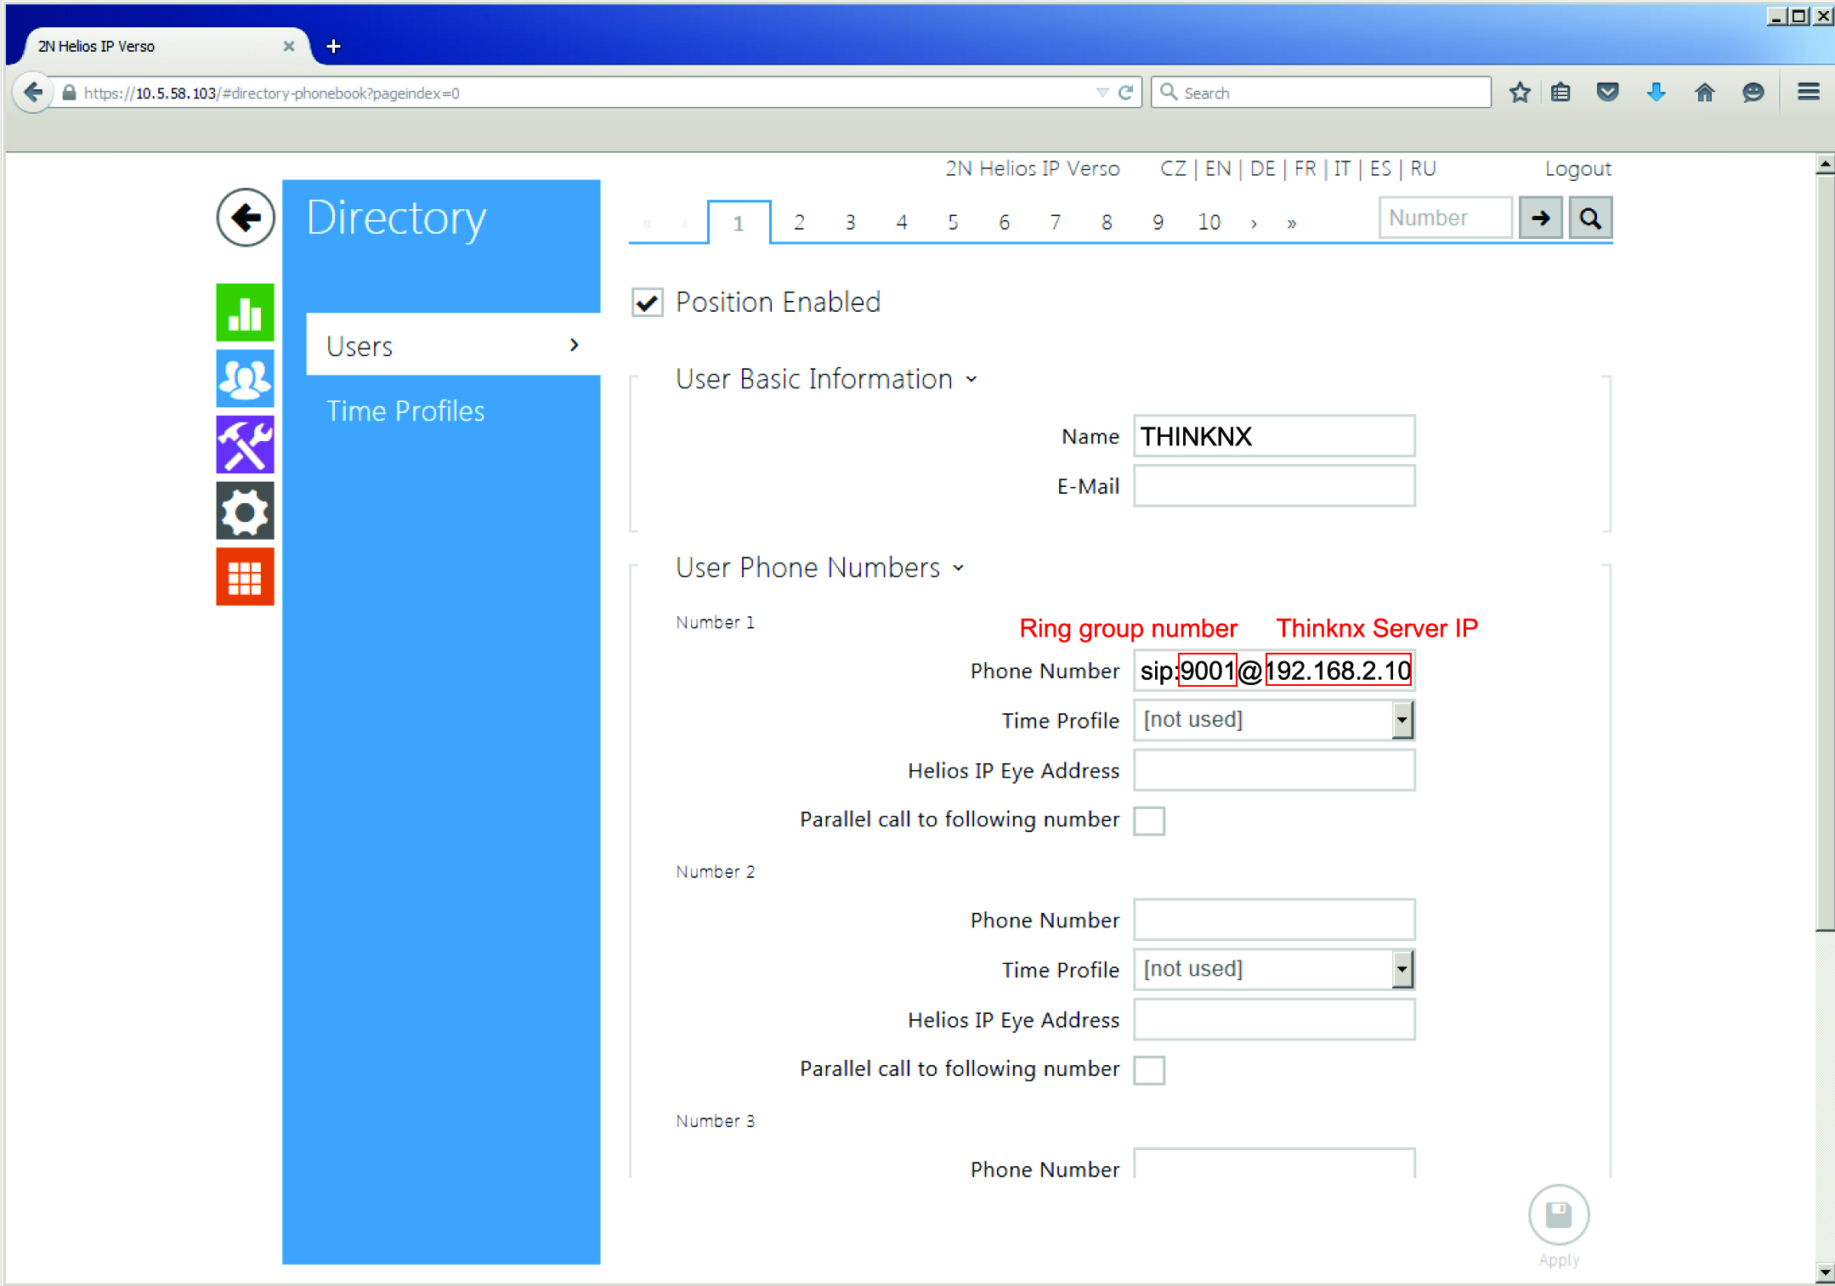Open the Hardware tools icon
1835x1286 pixels.
(x=245, y=445)
